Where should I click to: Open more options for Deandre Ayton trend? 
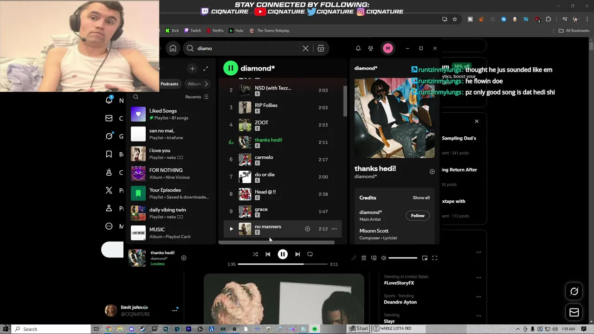click(478, 296)
